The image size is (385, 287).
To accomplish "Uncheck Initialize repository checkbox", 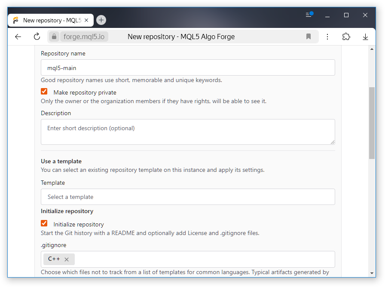I will (44, 223).
